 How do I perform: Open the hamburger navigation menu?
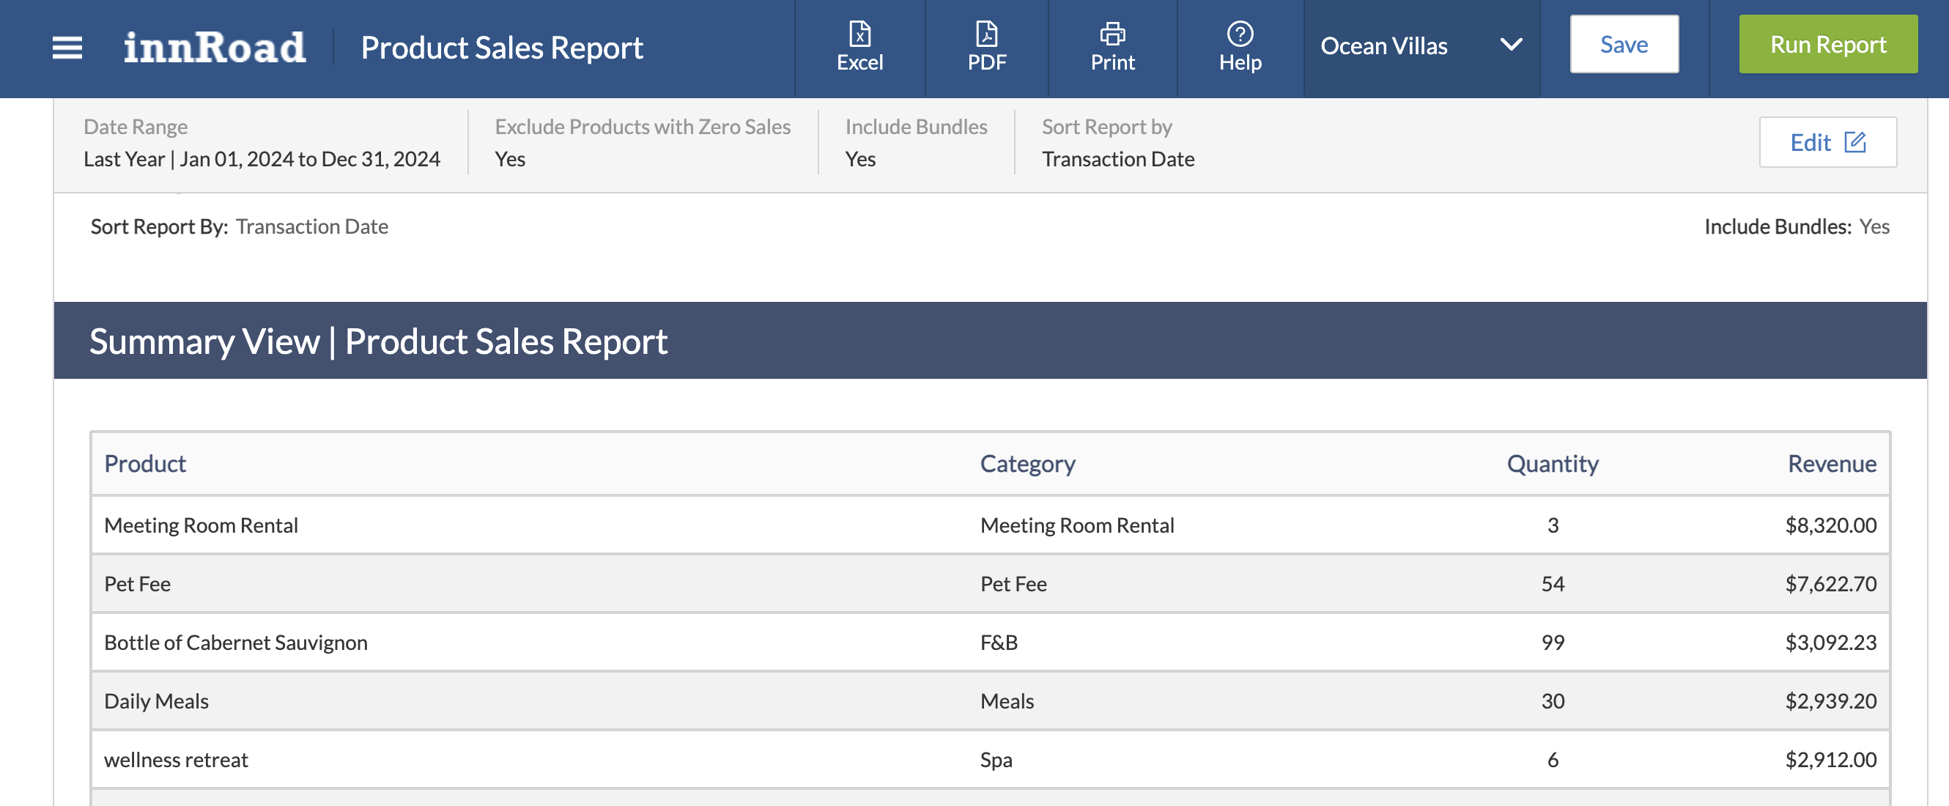coord(67,47)
